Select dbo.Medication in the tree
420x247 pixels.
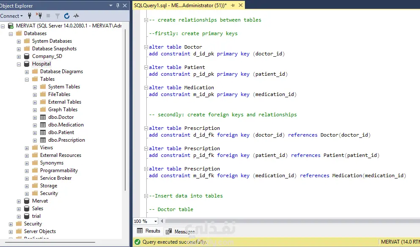pos(66,125)
